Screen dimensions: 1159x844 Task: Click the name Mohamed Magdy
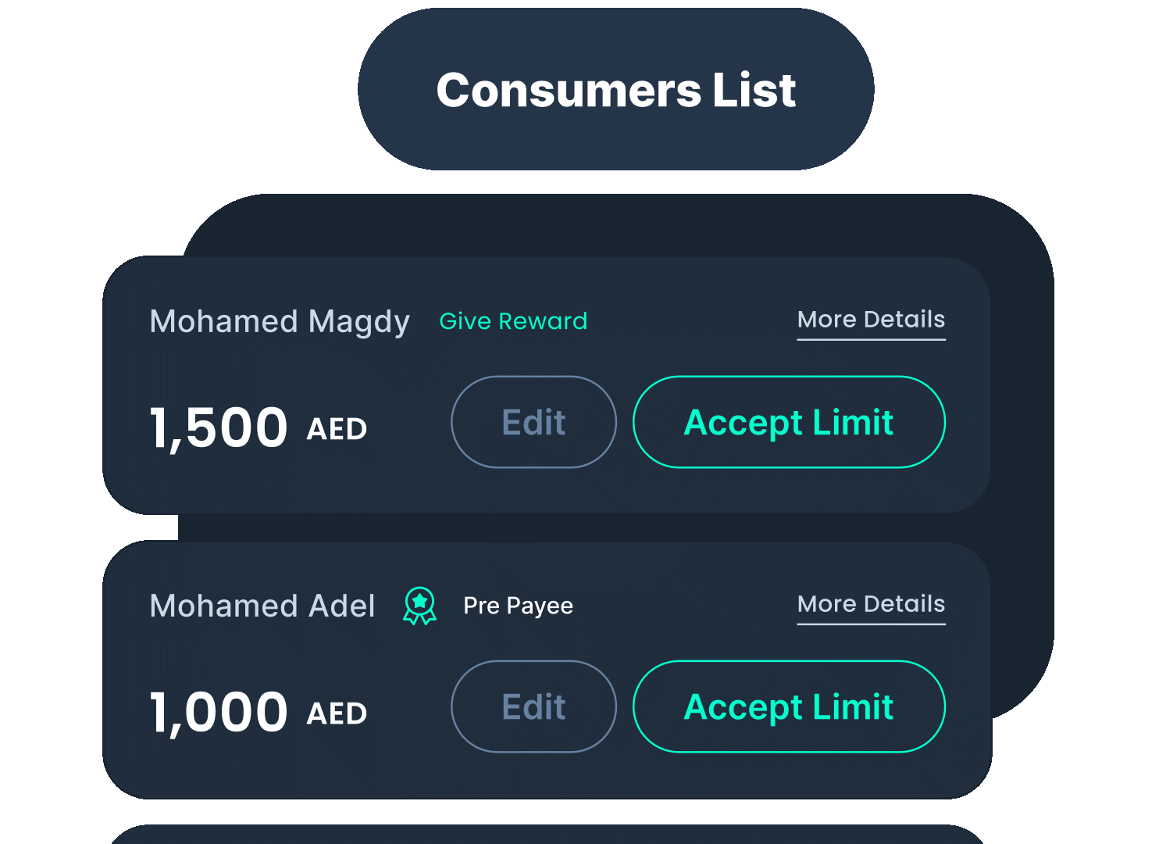click(280, 321)
